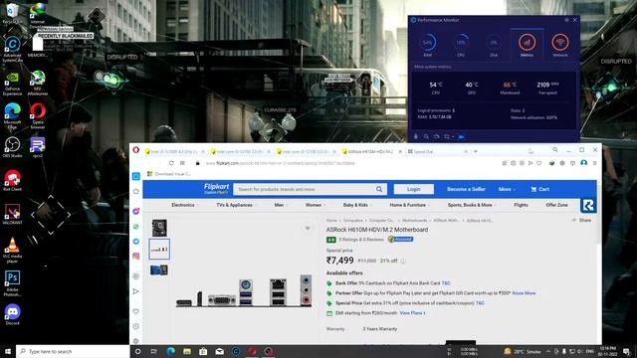Add product to wishlist heart icon
The height and width of the screenshot is (358, 637).
[308, 229]
